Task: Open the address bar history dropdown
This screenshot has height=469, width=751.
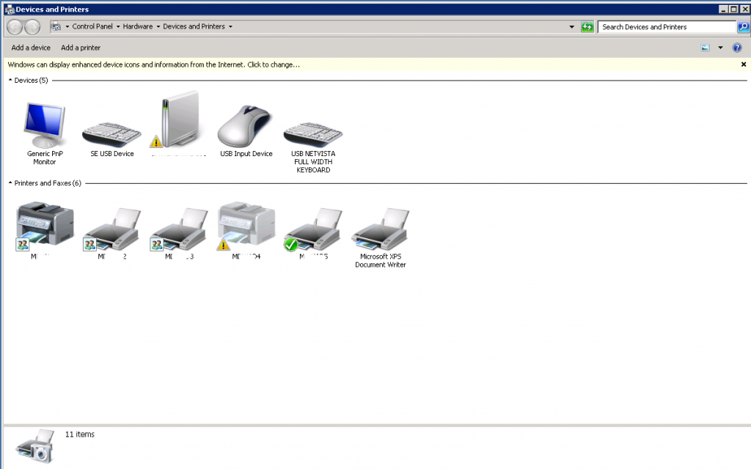Action: [572, 26]
